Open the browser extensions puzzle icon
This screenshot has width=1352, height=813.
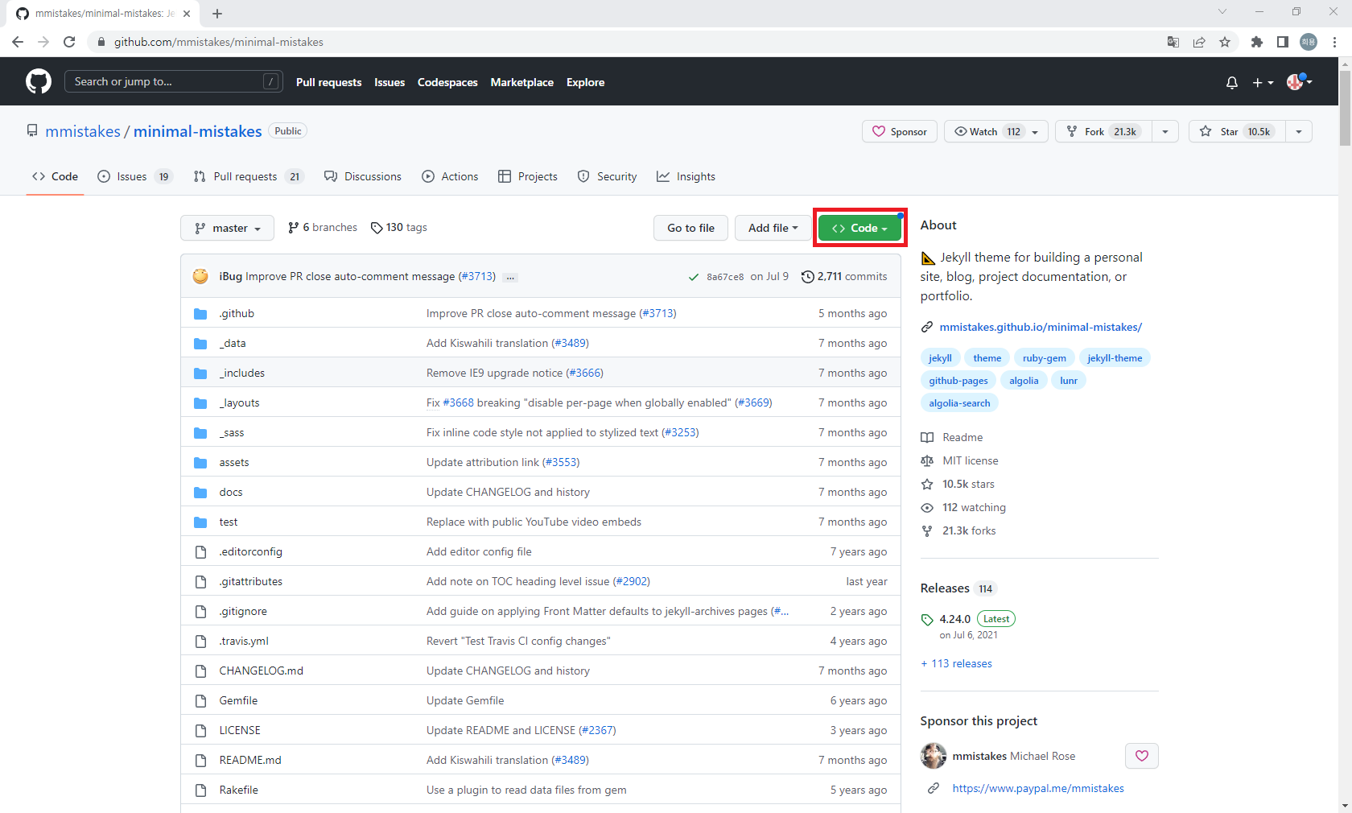tap(1256, 42)
